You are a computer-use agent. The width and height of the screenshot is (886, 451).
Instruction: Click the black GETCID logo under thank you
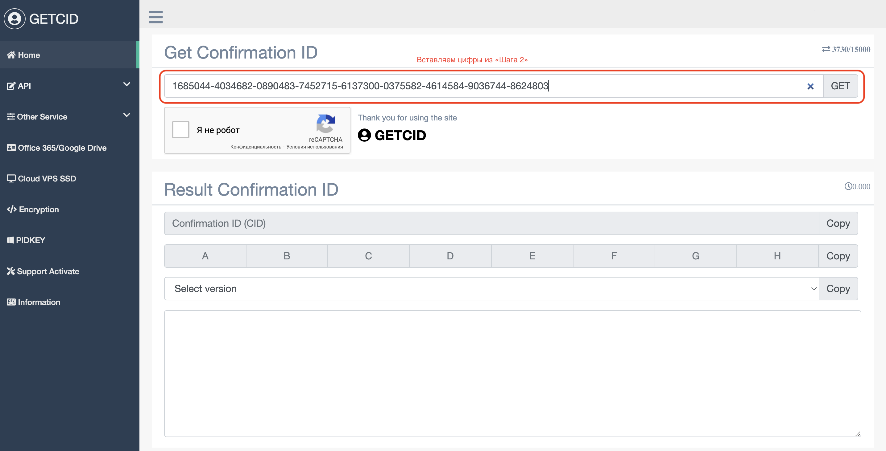392,135
